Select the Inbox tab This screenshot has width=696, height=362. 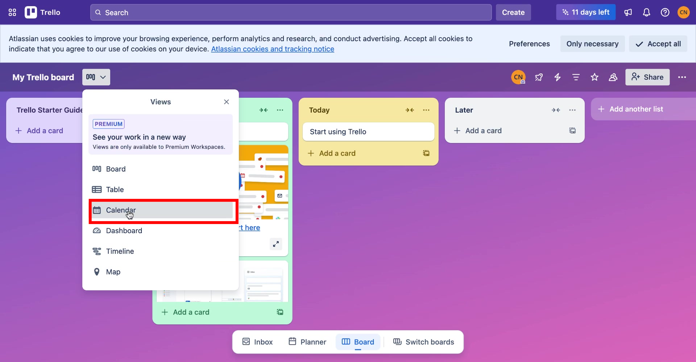(257, 341)
